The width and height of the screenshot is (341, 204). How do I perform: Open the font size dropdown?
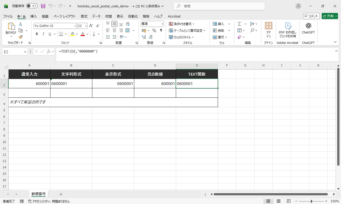86,26
